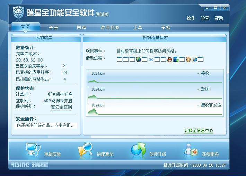Click the 已拦截的网络攻击 count 4

point(64,79)
